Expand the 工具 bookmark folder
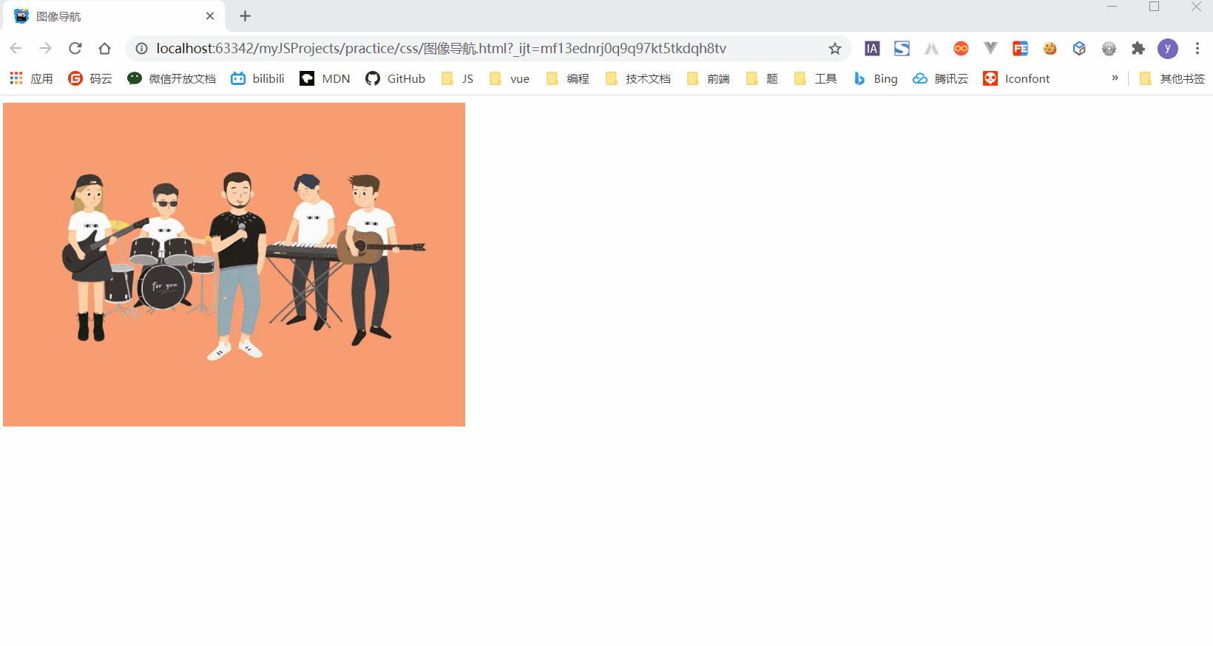The width and height of the screenshot is (1213, 646). click(x=815, y=78)
